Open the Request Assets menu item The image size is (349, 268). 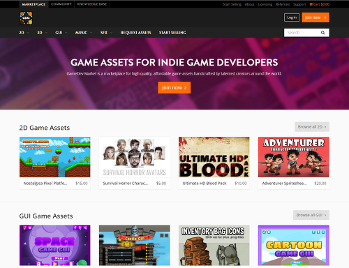point(135,33)
